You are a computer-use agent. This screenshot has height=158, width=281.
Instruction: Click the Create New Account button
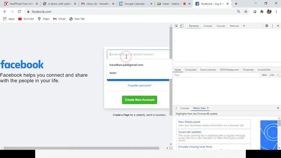[x=140, y=100]
